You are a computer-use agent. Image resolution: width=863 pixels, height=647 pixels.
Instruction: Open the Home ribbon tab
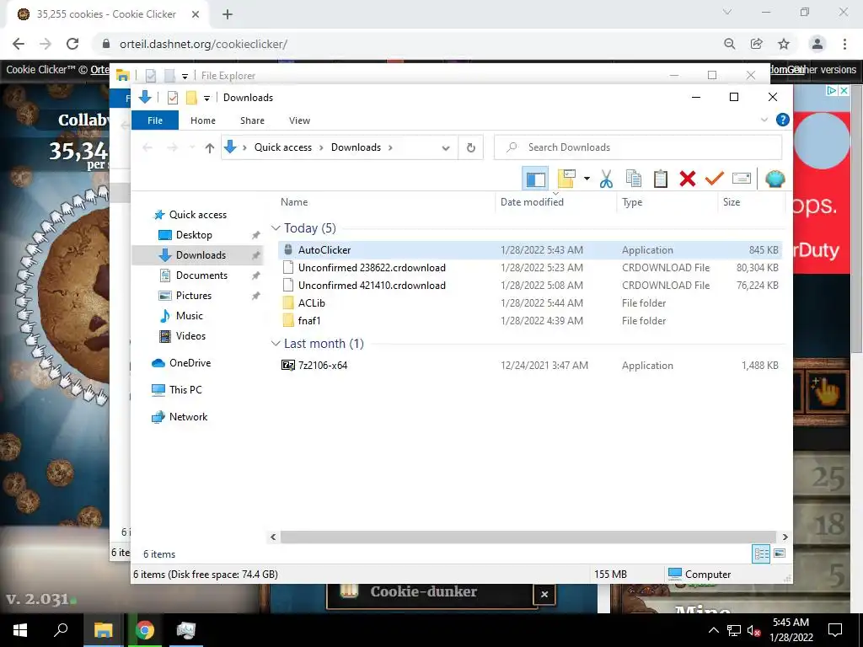tap(203, 120)
